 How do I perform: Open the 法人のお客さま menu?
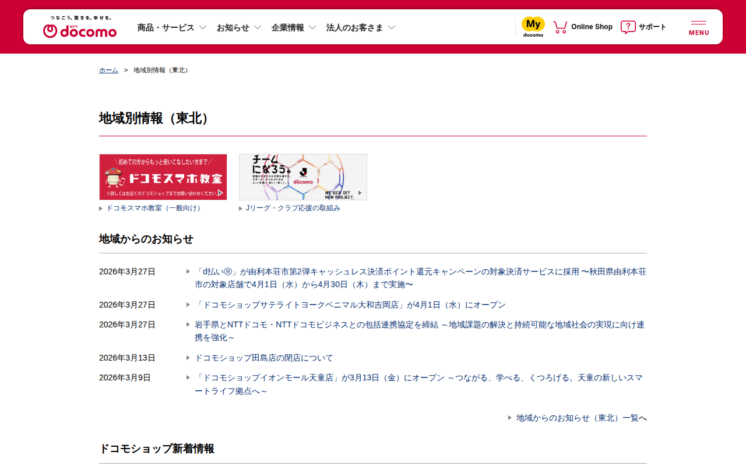[355, 27]
